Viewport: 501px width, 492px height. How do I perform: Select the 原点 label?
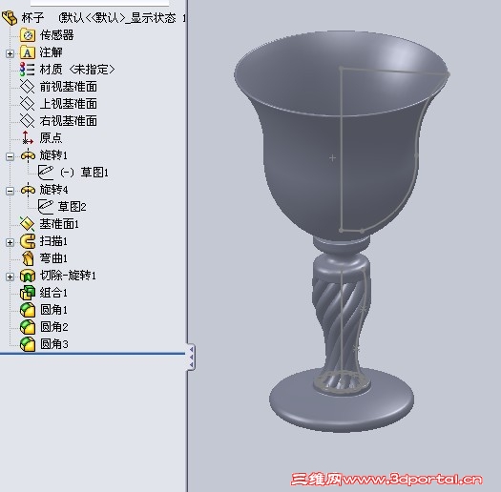pos(51,138)
